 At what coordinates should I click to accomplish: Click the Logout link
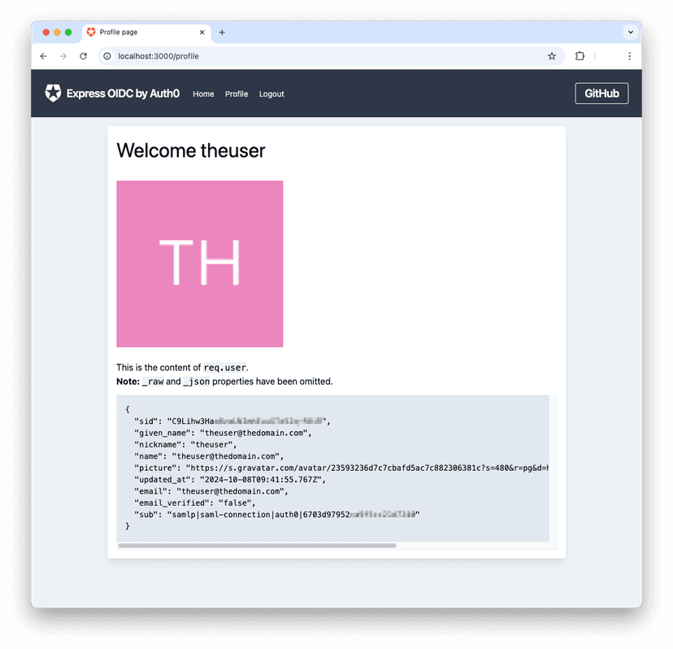(271, 94)
